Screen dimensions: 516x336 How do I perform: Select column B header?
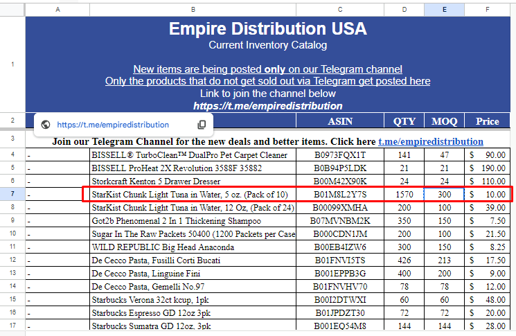tap(193, 10)
